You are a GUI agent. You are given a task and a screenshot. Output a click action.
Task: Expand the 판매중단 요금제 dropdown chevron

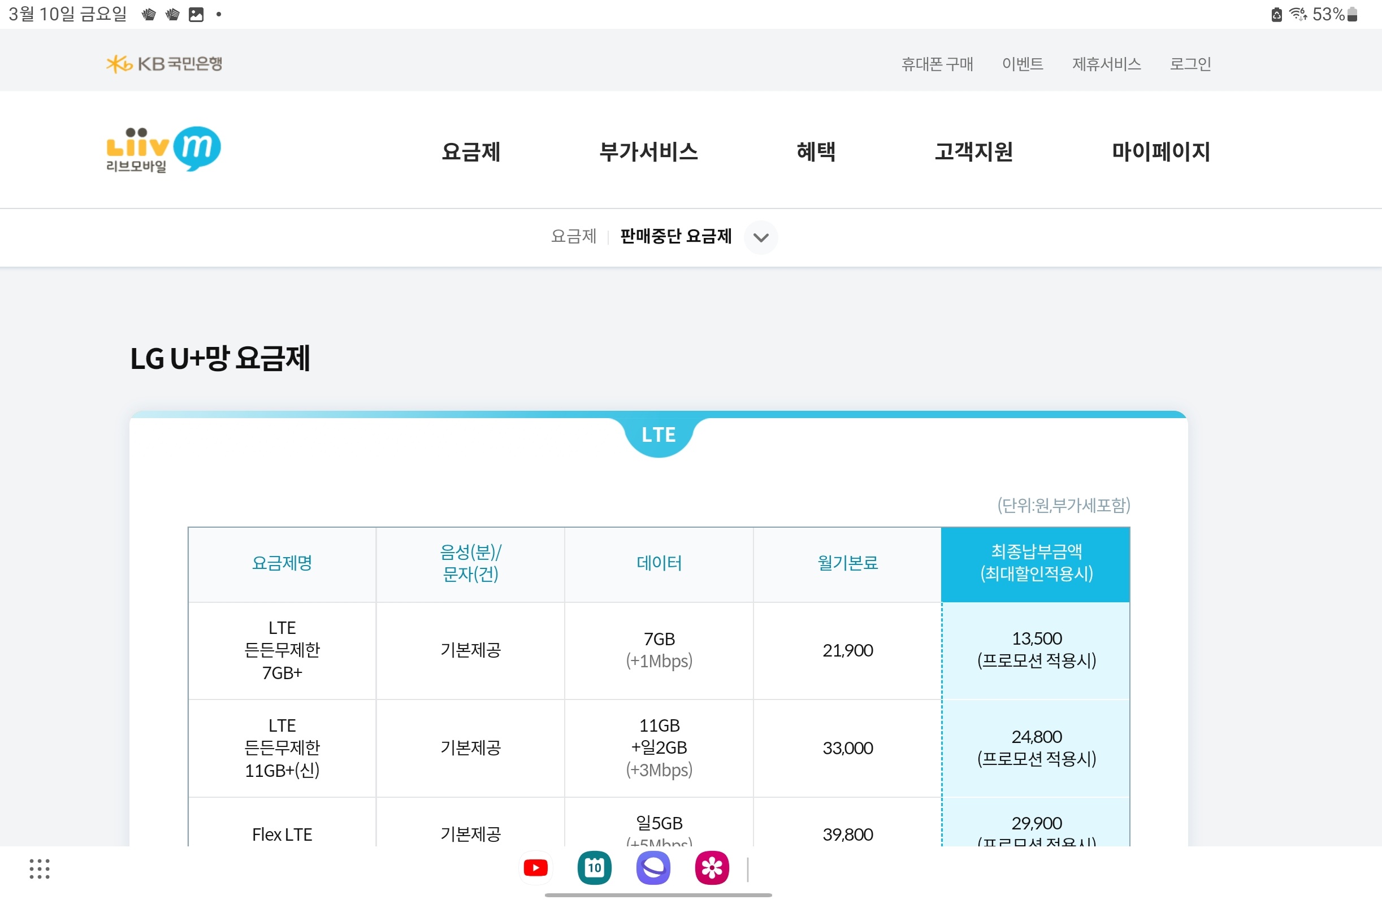[x=761, y=237]
